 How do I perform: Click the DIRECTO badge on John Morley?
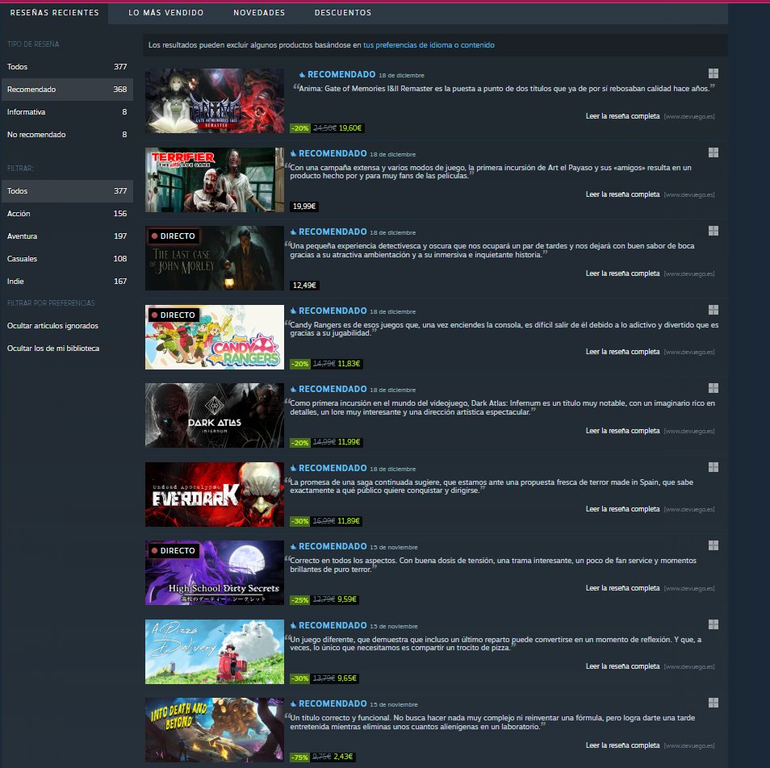pos(174,236)
